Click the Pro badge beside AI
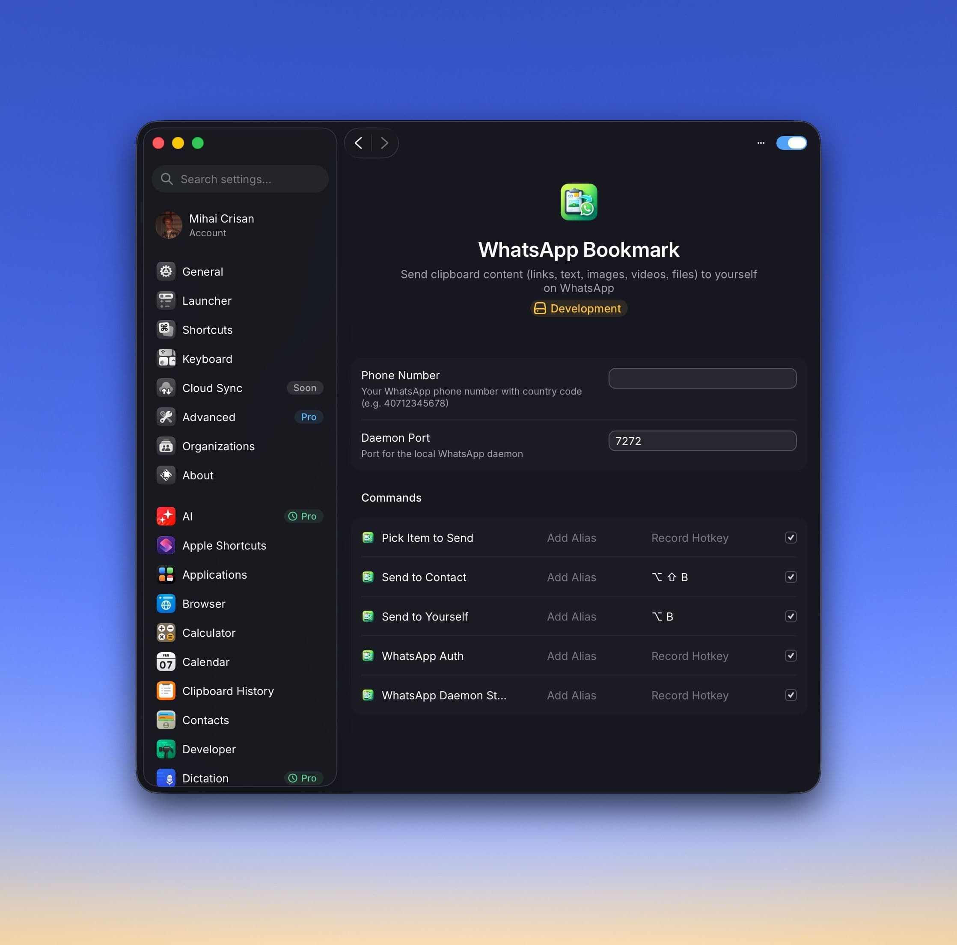Viewport: 957px width, 945px height. pyautogui.click(x=303, y=516)
